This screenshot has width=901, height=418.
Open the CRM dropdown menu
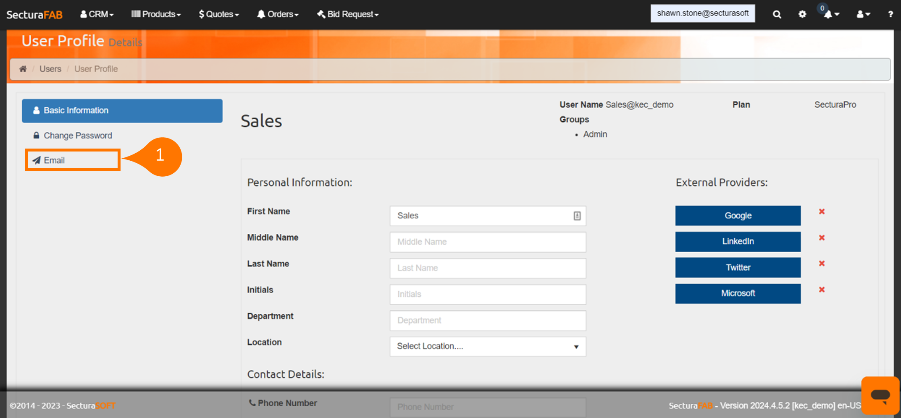97,14
